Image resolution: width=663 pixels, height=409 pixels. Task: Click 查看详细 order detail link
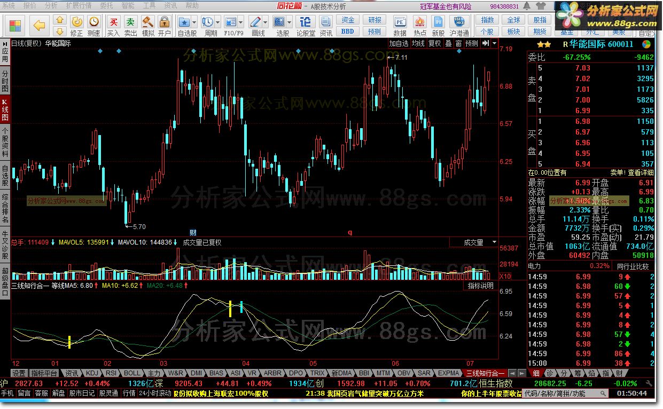[641, 172]
